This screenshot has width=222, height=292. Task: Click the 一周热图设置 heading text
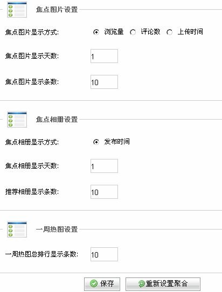(x=57, y=230)
